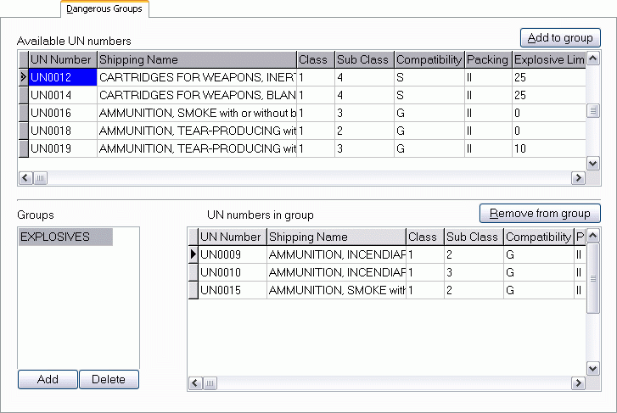Viewport: 617px width, 413px height.
Task: Click the Remove from group button
Action: tap(540, 213)
